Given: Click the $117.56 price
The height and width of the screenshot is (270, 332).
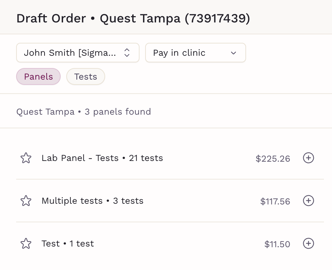Looking at the screenshot, I should coord(275,202).
